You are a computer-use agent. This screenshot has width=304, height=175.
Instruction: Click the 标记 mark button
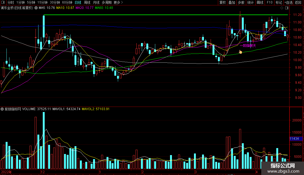279,2
